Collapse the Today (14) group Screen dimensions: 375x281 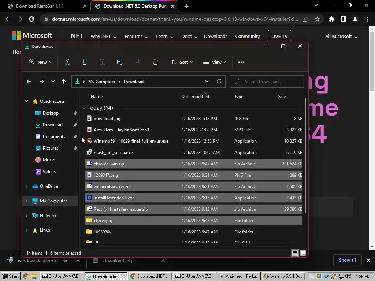84,108
